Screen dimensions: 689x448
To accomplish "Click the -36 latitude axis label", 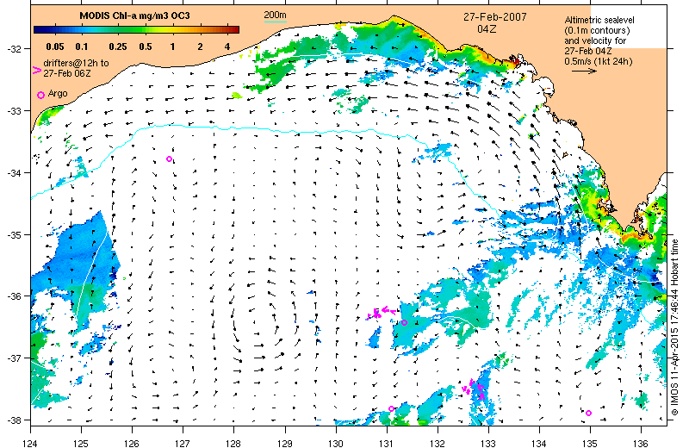I will click(x=14, y=296).
